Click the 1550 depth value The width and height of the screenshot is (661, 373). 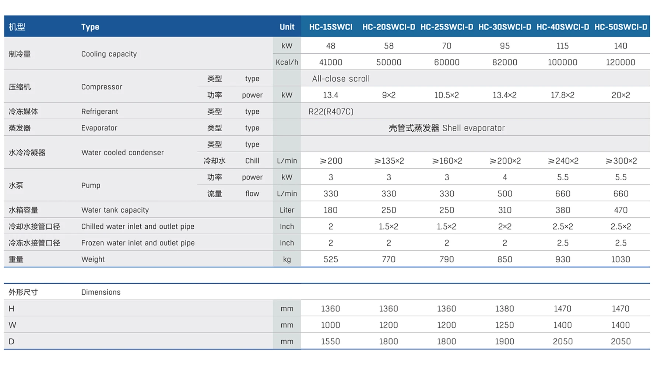click(x=330, y=342)
